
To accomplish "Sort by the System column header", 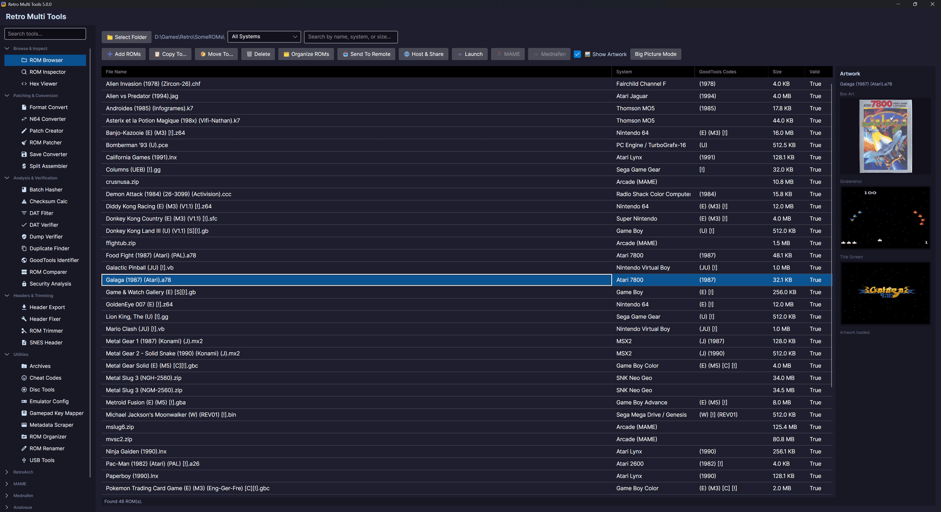I will [x=624, y=72].
